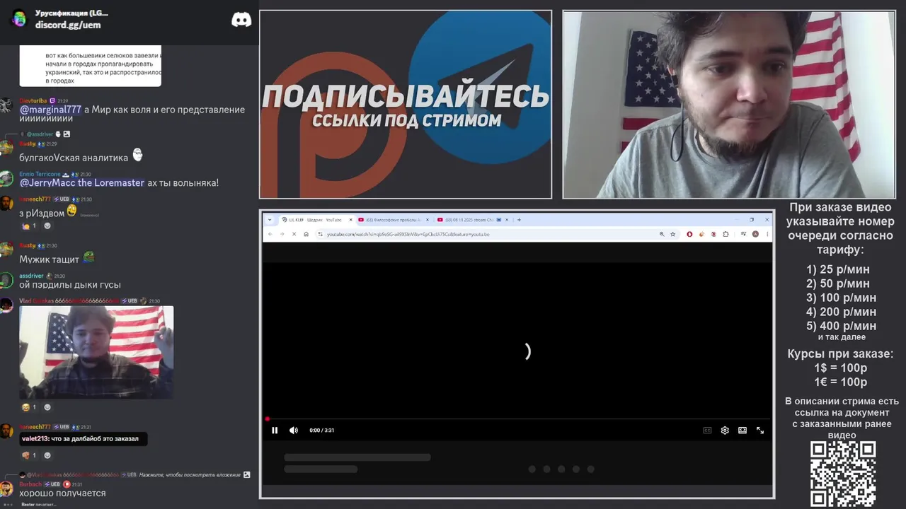906x509 pixels.
Task: Enter fullscreen in YouTube player
Action: point(760,430)
